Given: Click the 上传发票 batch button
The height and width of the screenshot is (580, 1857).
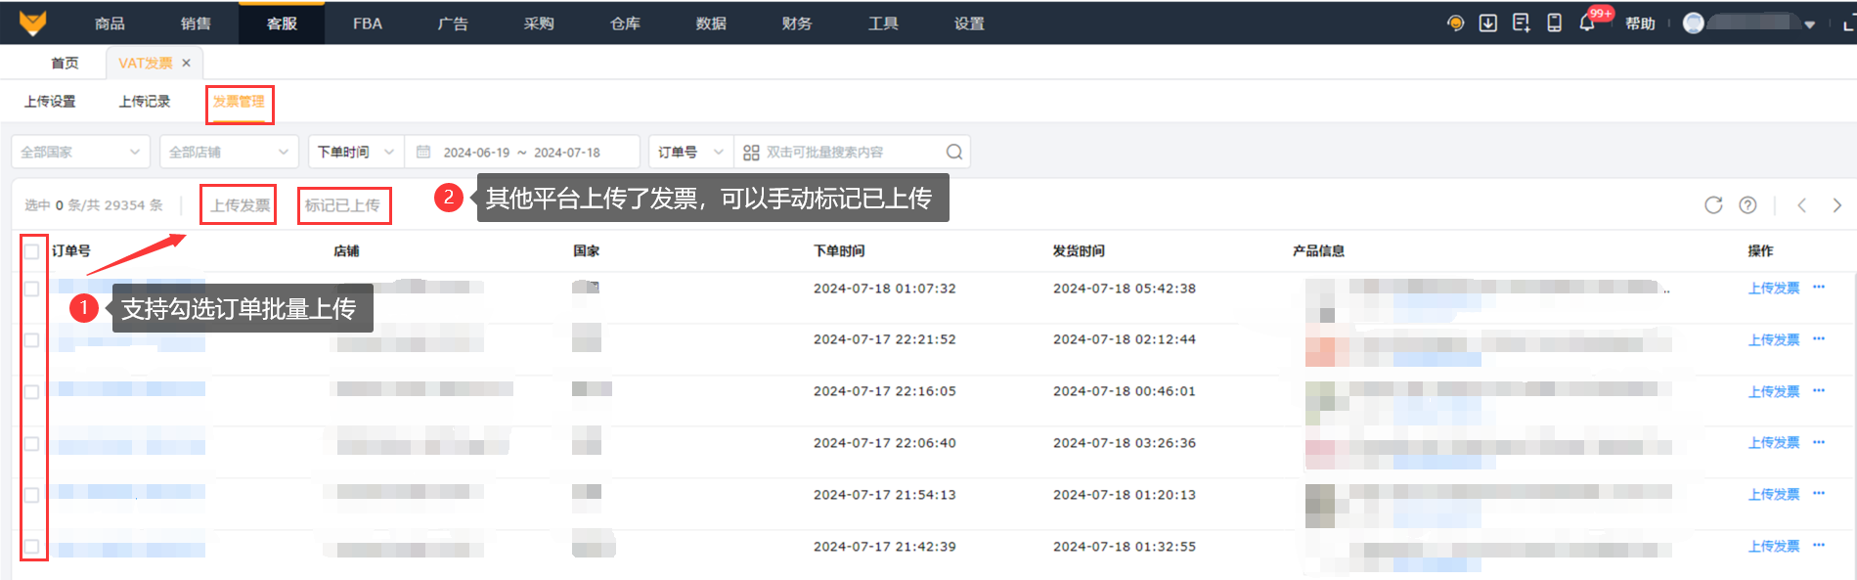Looking at the screenshot, I should tap(240, 205).
